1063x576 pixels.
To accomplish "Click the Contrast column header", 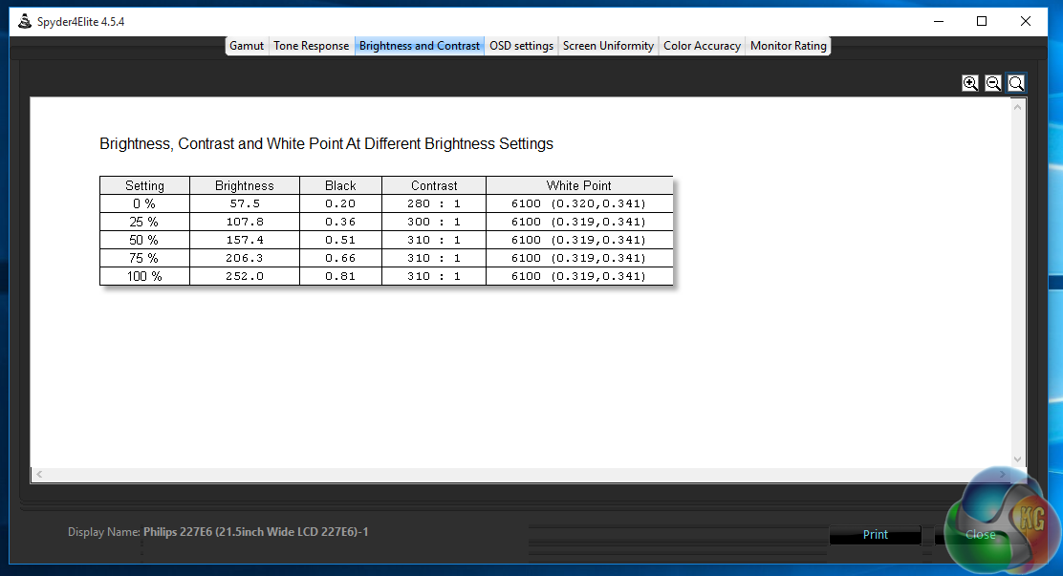I will [434, 185].
